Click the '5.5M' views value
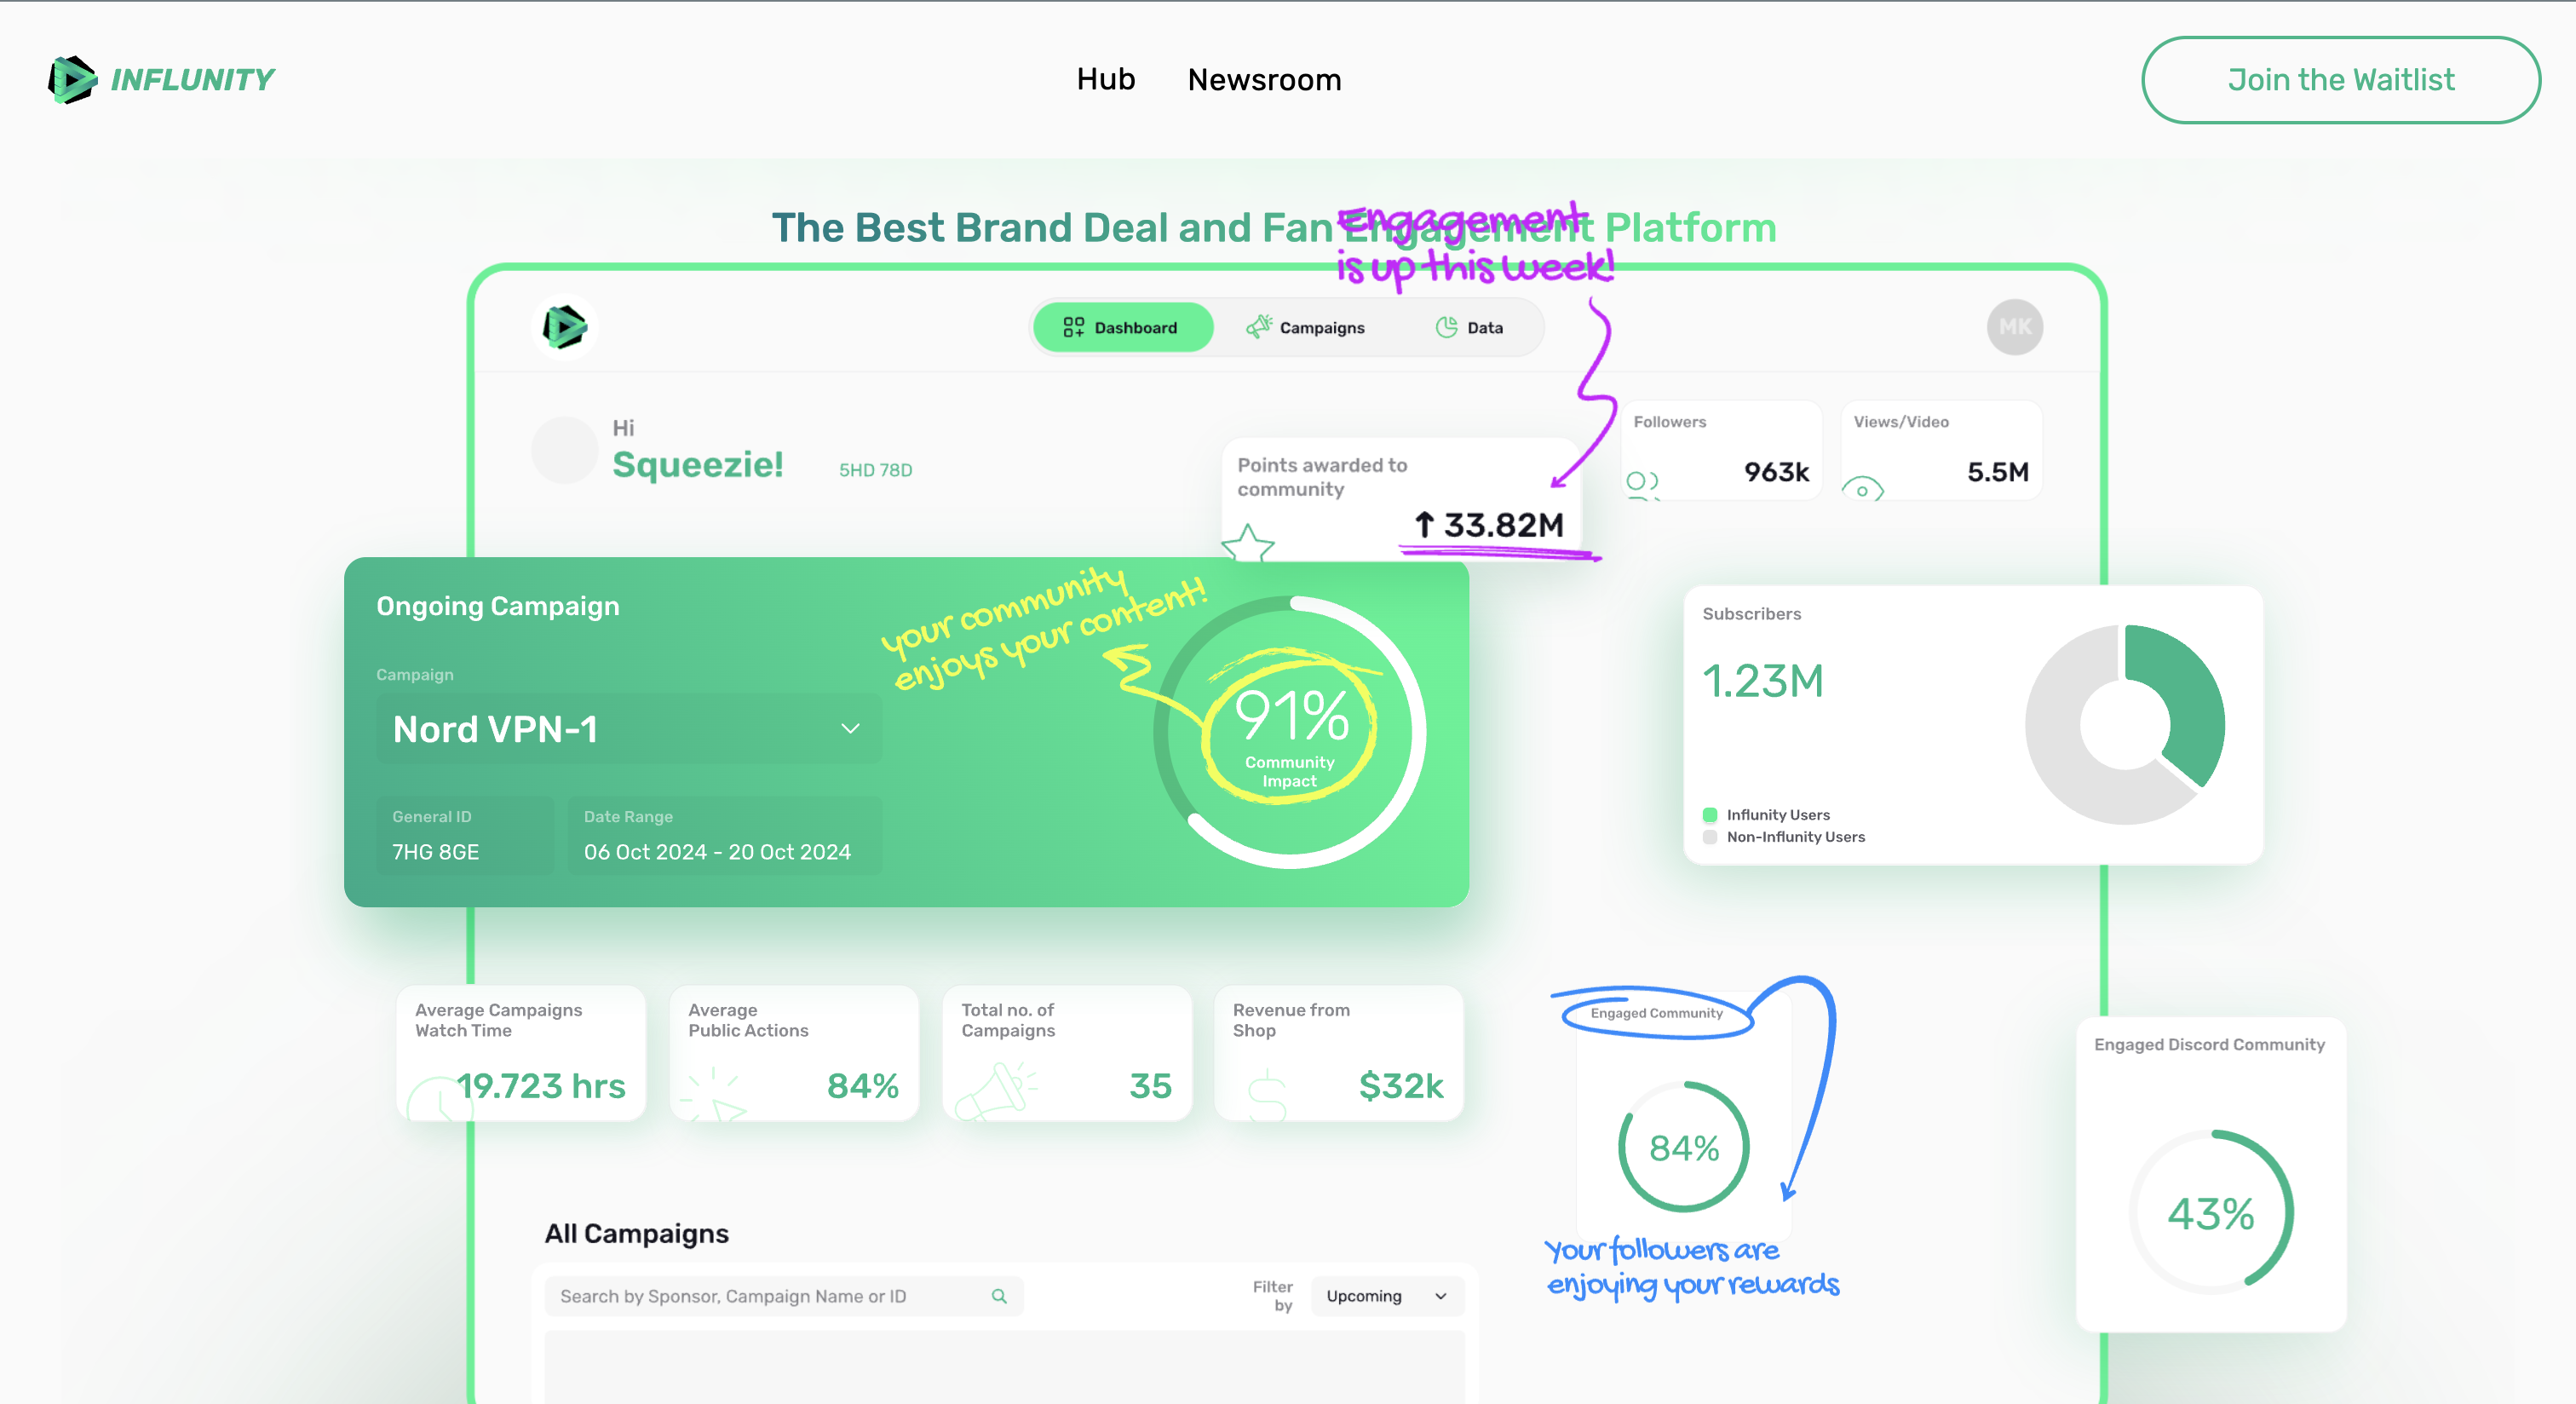 [1998, 472]
